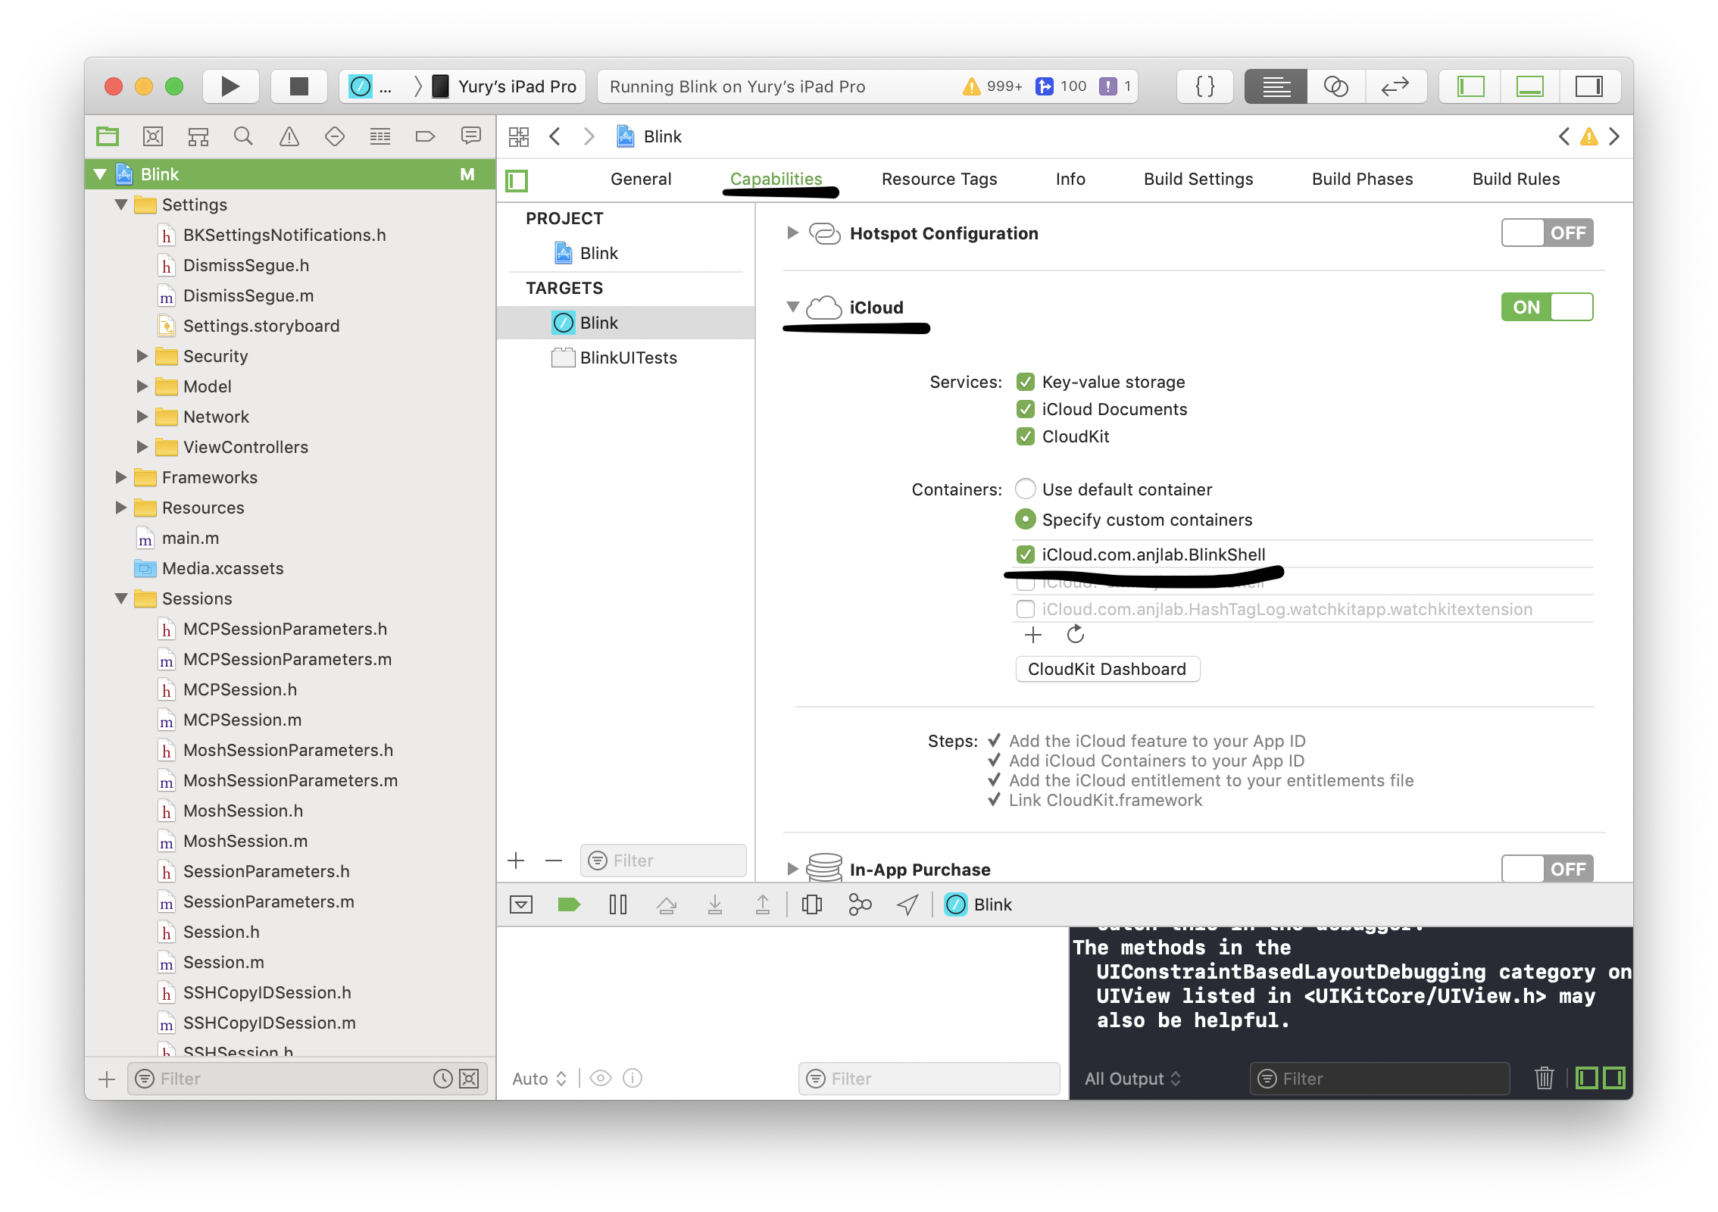Viewport: 1718px width, 1212px height.
Task: Check the HashTagLog watchkitextension container
Action: click(1026, 609)
